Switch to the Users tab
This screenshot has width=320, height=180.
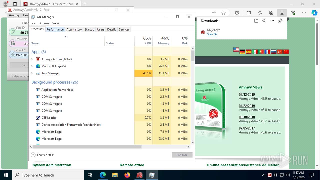pos(101,29)
